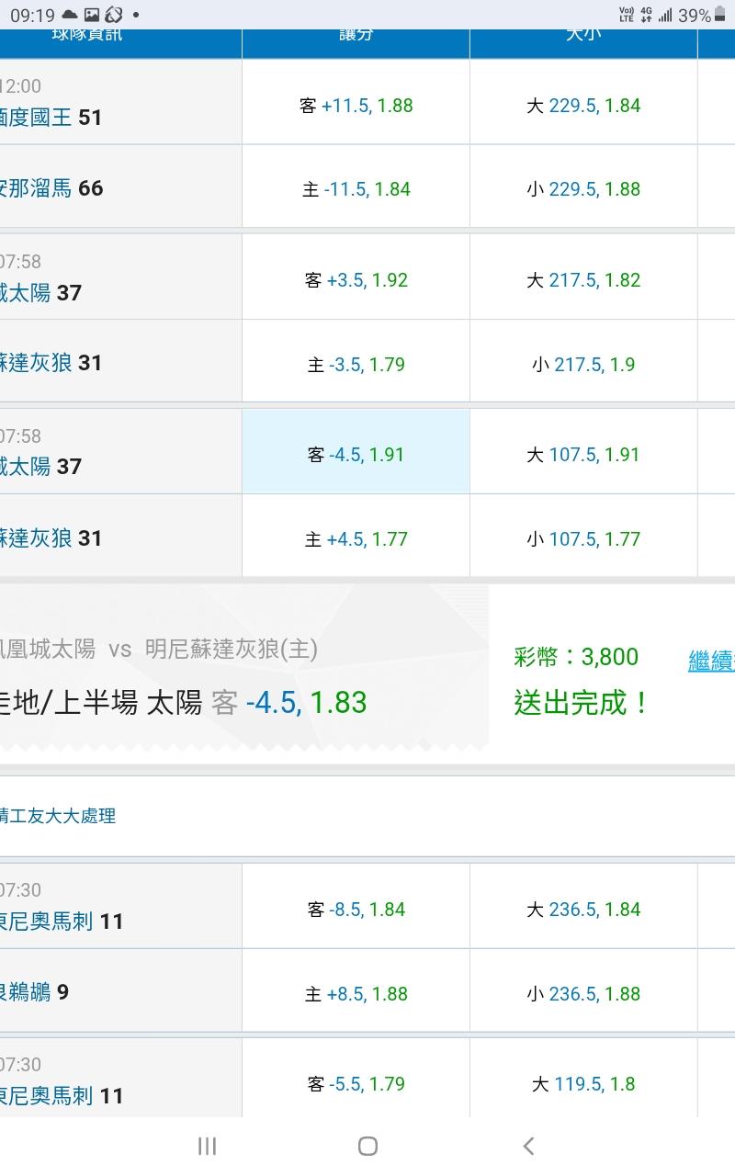Select the 讓分 column header
The width and height of the screenshot is (735, 1176).
pos(356,39)
